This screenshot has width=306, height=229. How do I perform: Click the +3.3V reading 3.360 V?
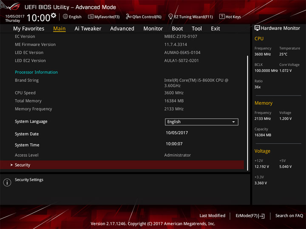261,183
